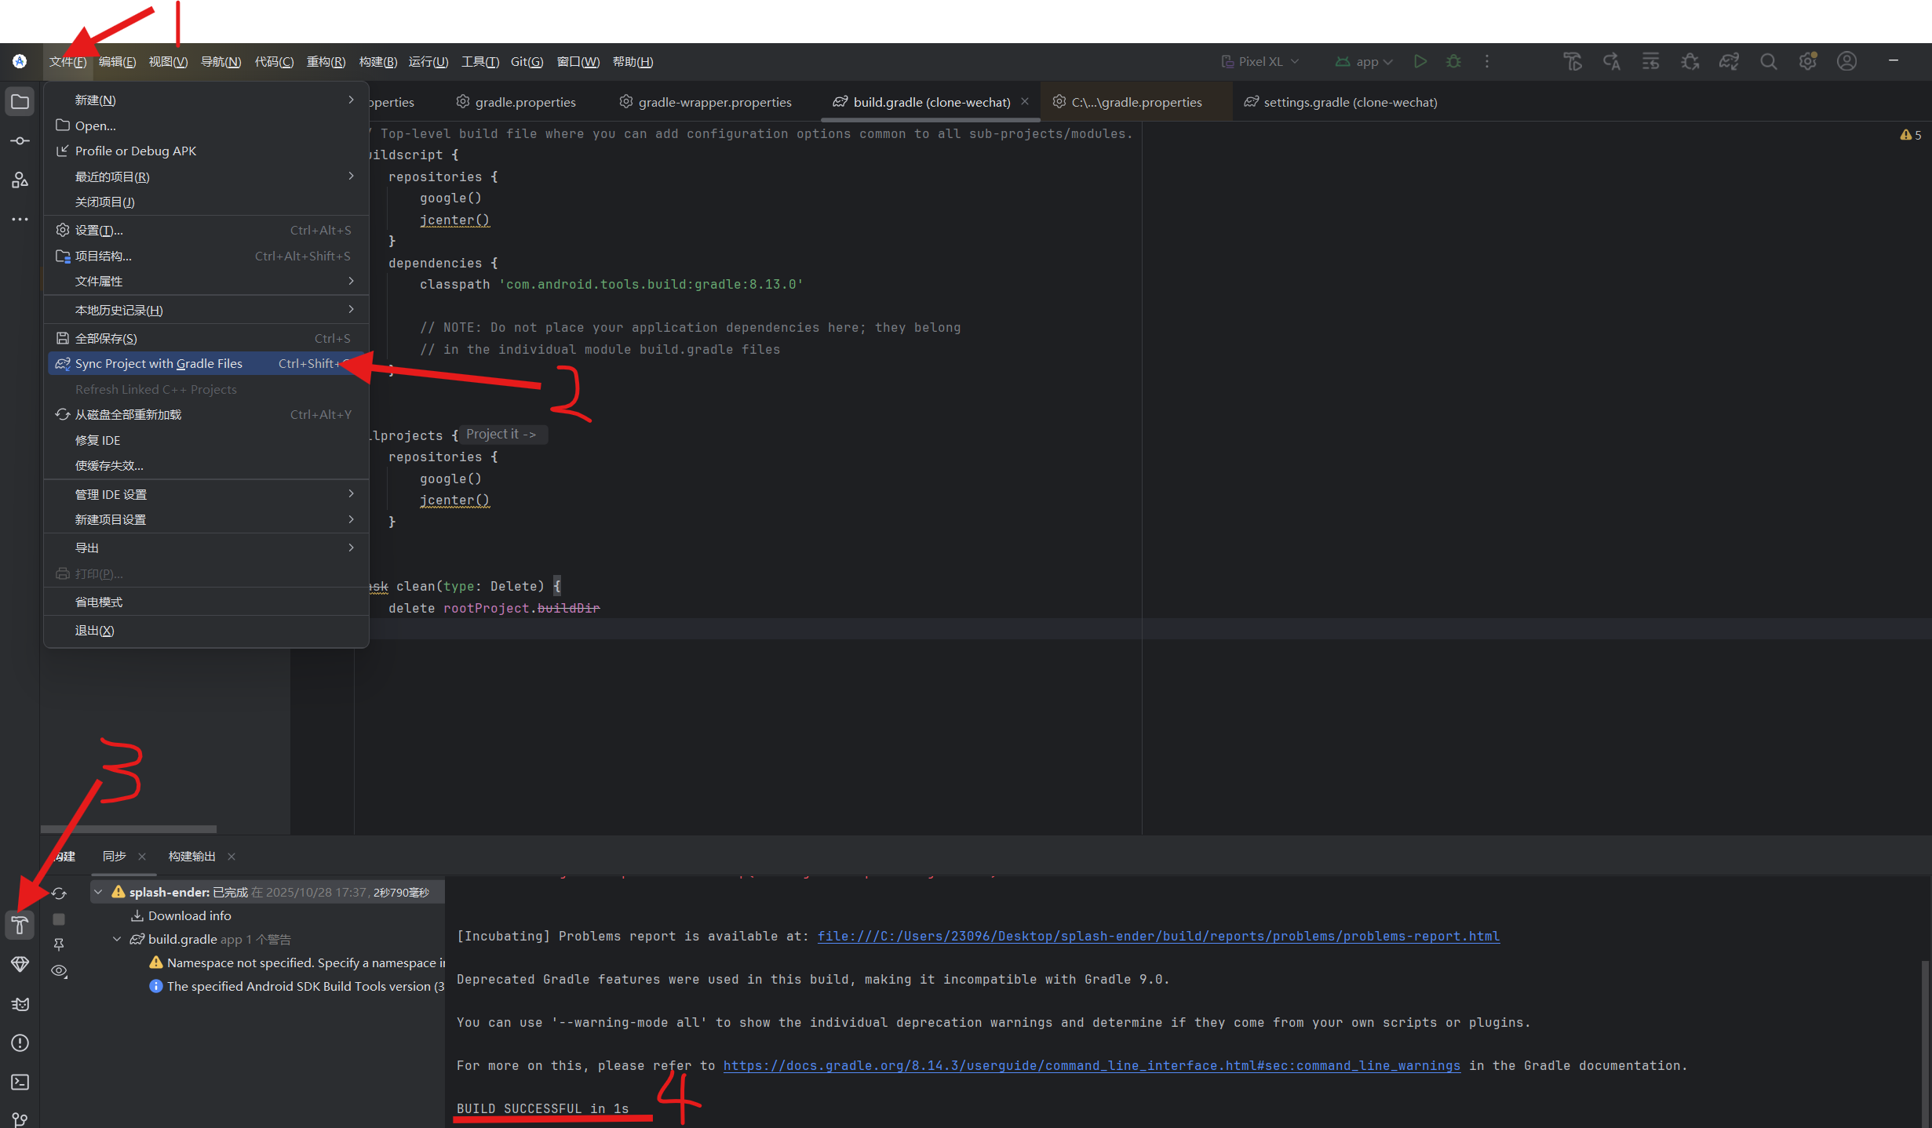
Task: Start debugging with the bug icon
Action: point(1453,61)
